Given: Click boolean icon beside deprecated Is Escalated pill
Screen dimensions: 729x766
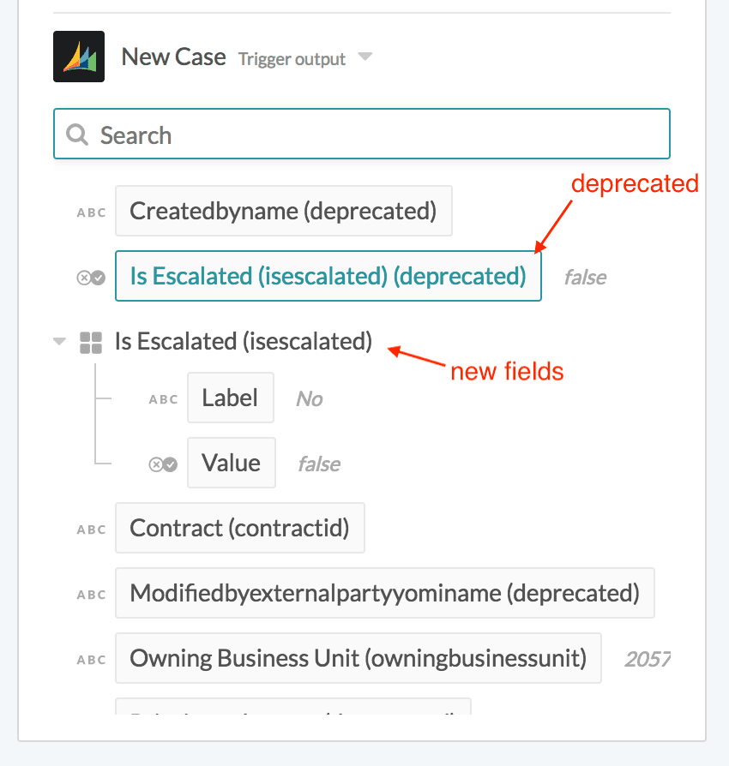Looking at the screenshot, I should 91,277.
